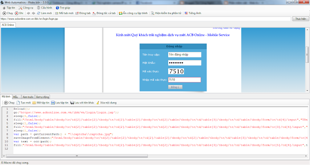
Task: Open the Trợ giúp menu
Action: pos(63,8)
